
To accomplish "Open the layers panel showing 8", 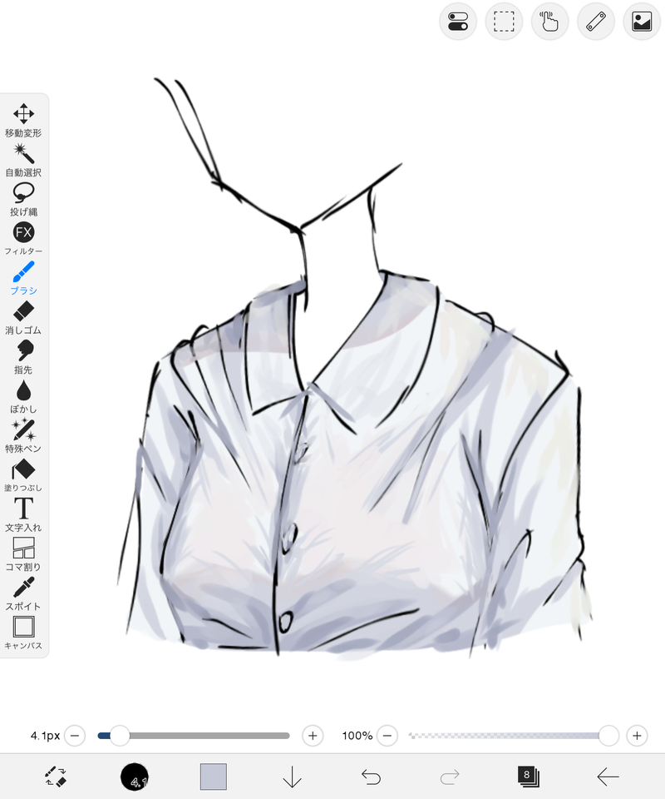I will (x=529, y=776).
